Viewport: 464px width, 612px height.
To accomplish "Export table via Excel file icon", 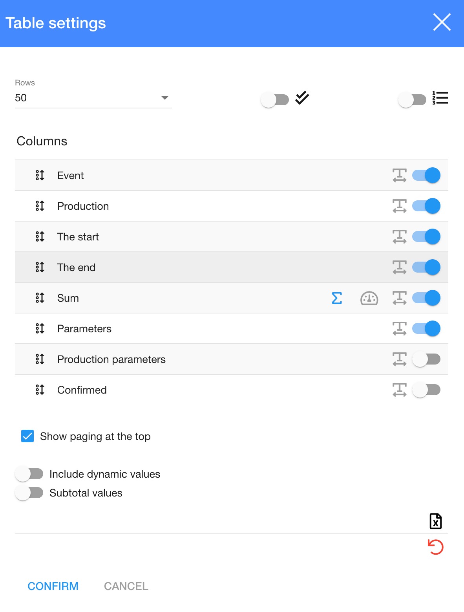I will click(435, 521).
